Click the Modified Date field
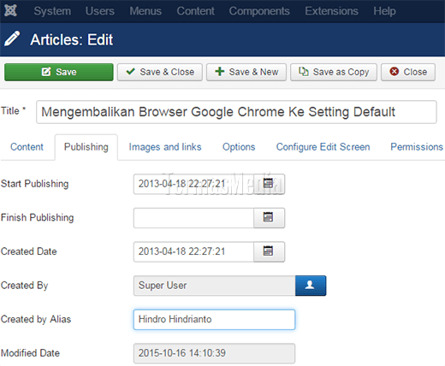 [x=214, y=353]
